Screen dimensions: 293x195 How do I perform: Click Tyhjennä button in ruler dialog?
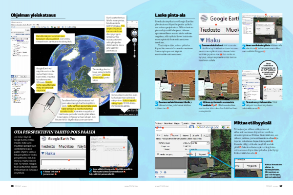coord(202,155)
